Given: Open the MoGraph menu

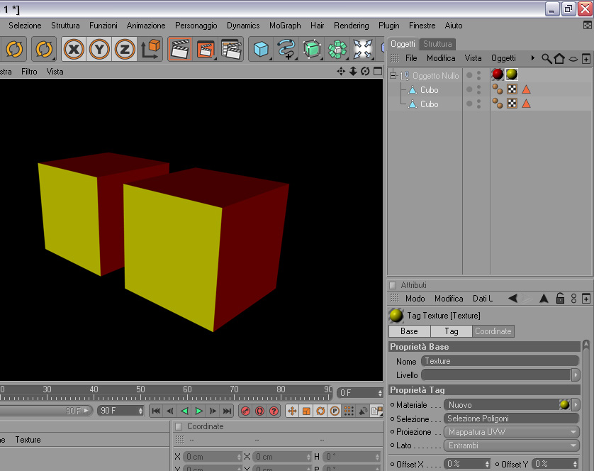Looking at the screenshot, I should click(285, 26).
